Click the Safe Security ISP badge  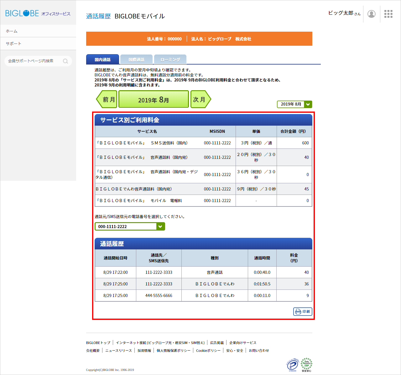click(x=306, y=365)
